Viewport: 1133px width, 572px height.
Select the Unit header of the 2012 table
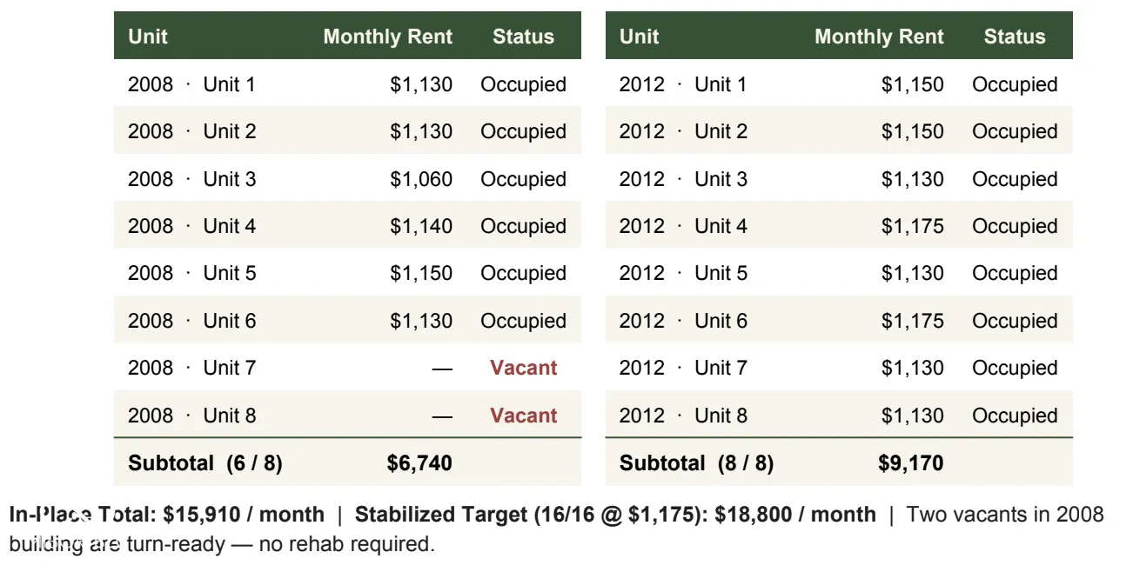click(640, 37)
